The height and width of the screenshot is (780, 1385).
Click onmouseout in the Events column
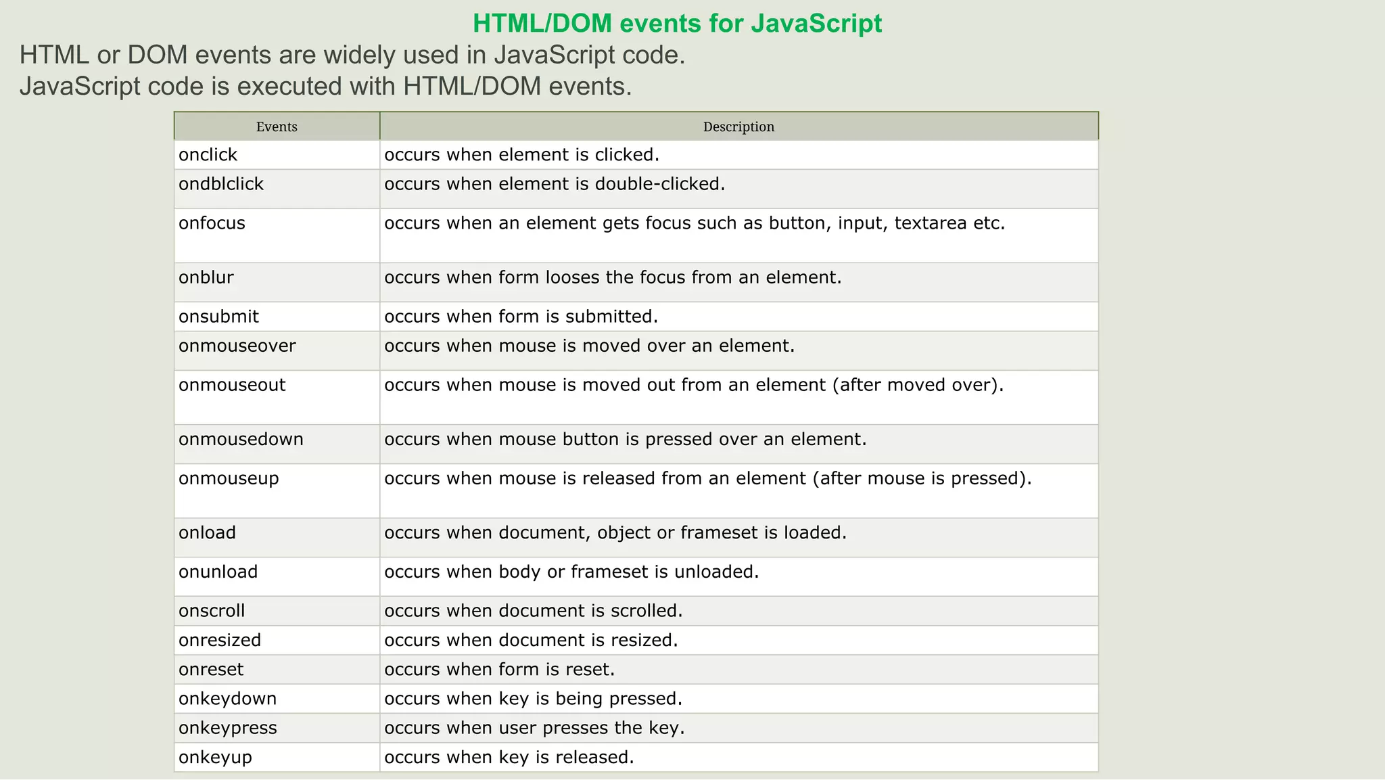tap(232, 385)
